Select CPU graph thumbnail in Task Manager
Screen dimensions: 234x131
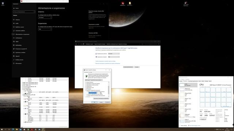point(182,85)
